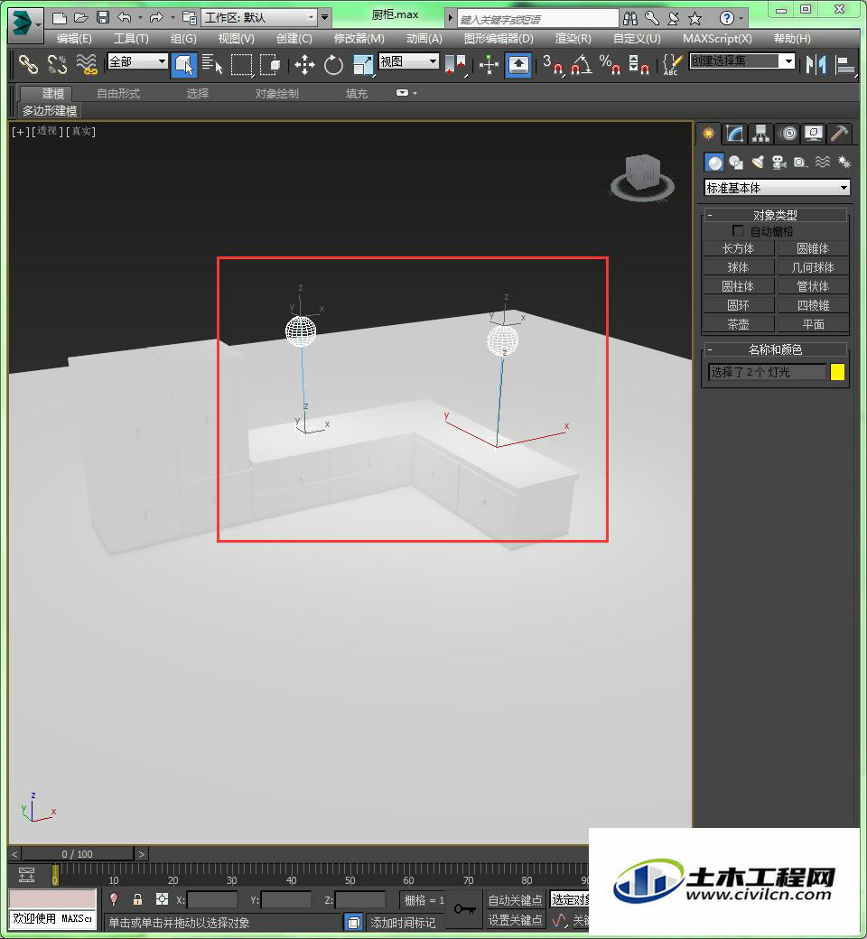Viewport: 867px width, 939px height.
Task: Expand the ribbon options dropdown button
Action: [x=406, y=93]
